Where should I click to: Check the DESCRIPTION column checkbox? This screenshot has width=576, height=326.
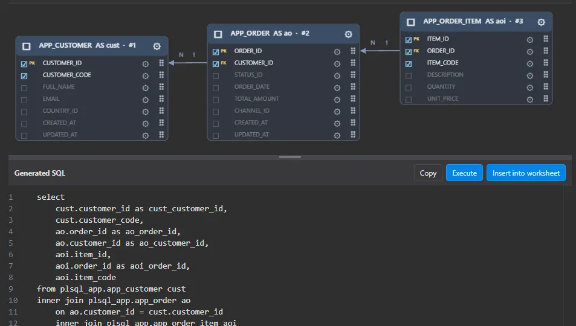(x=409, y=76)
